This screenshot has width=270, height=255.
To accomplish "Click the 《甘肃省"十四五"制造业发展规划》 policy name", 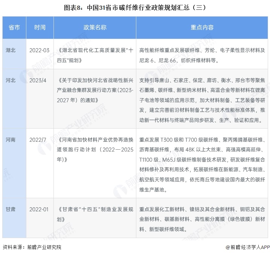I will click(x=95, y=214).
